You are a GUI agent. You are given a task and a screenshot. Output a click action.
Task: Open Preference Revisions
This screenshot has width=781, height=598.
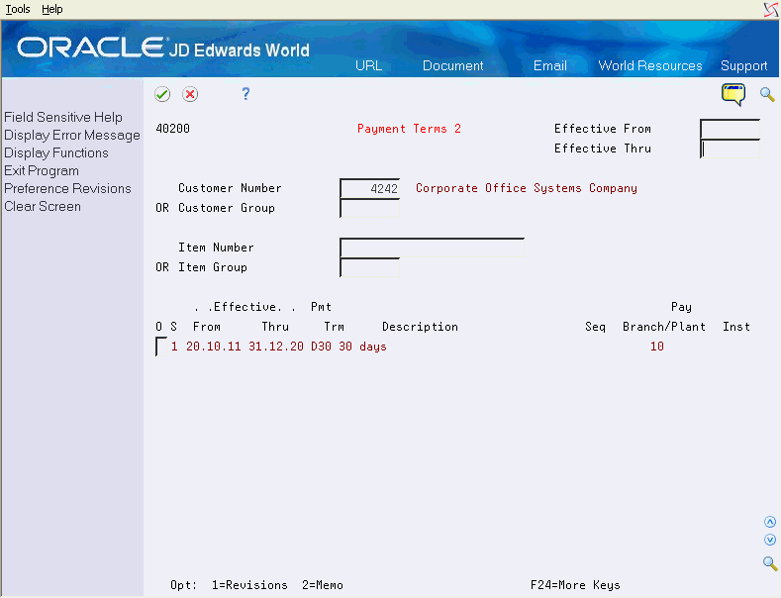coord(67,188)
